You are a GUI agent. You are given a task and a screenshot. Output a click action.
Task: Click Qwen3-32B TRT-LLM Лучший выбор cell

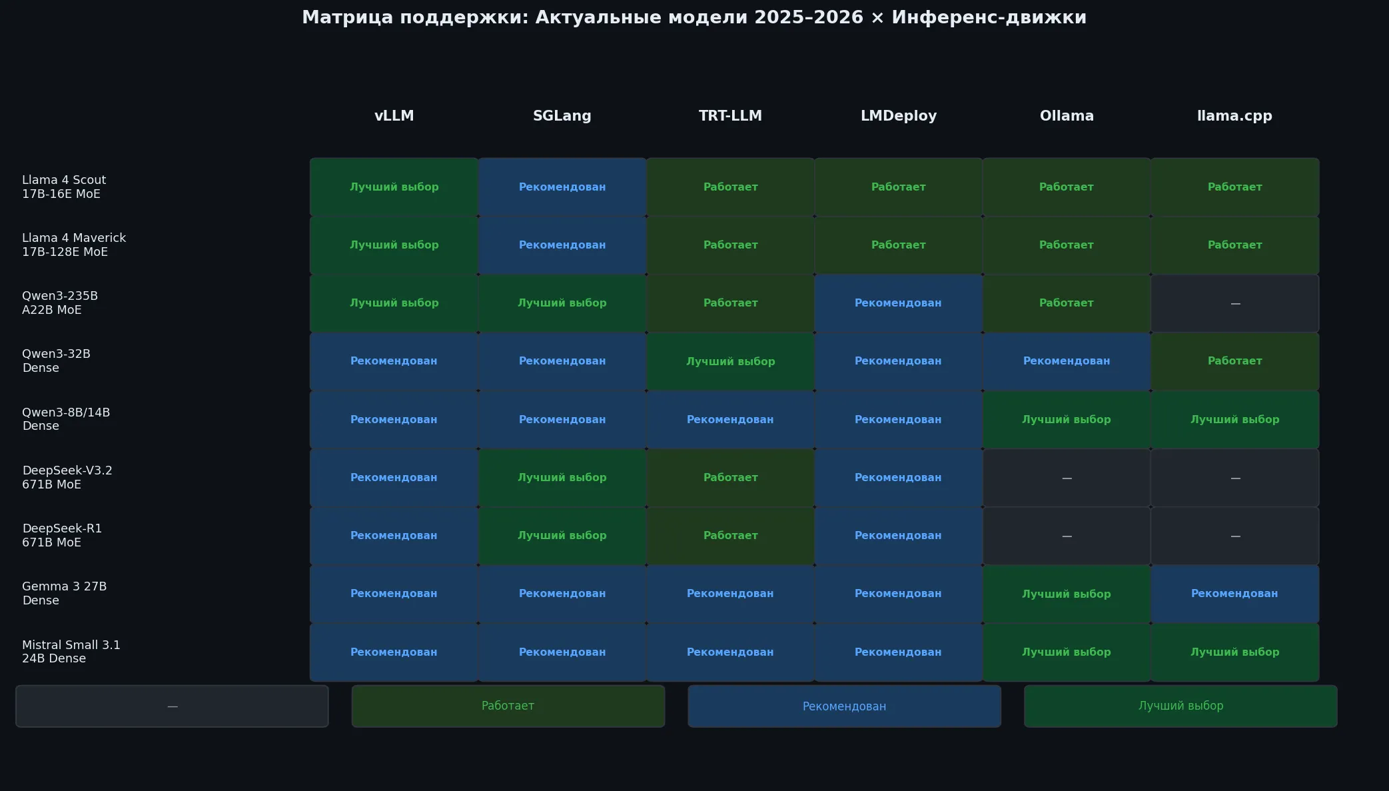pos(730,361)
